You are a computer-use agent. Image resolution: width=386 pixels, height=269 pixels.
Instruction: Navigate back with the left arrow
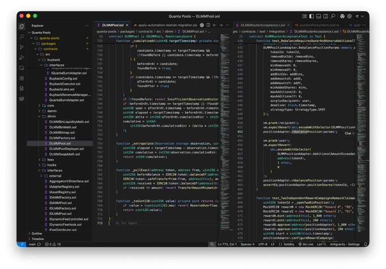click(215, 25)
